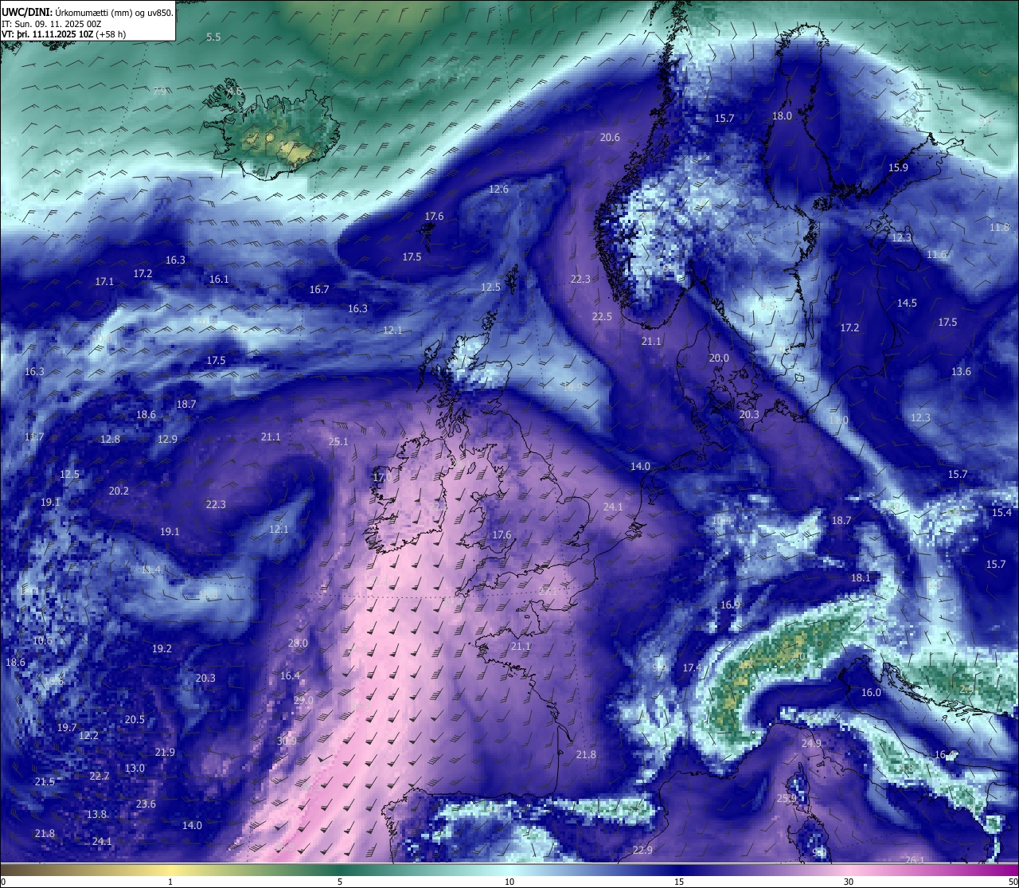The height and width of the screenshot is (888, 1019).
Task: Click the 17.6 value over Wales
Action: pyautogui.click(x=502, y=535)
